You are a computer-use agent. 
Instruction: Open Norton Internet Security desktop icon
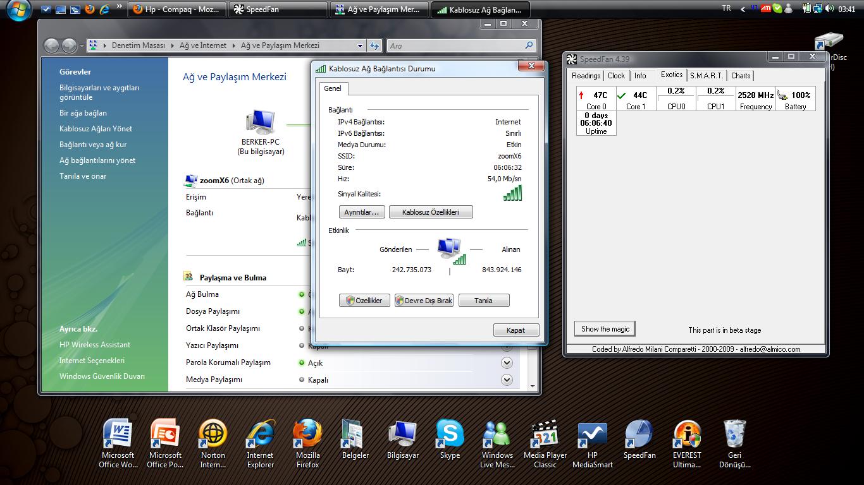213,443
